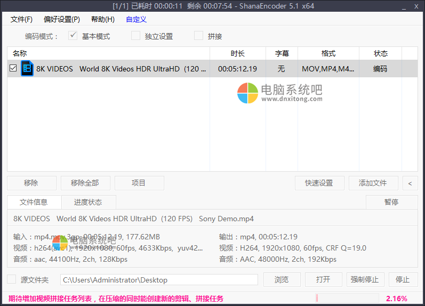Image resolution: width=425 pixels, height=306 pixels.
Task: Sort list by 时长 column header
Action: pyautogui.click(x=238, y=53)
